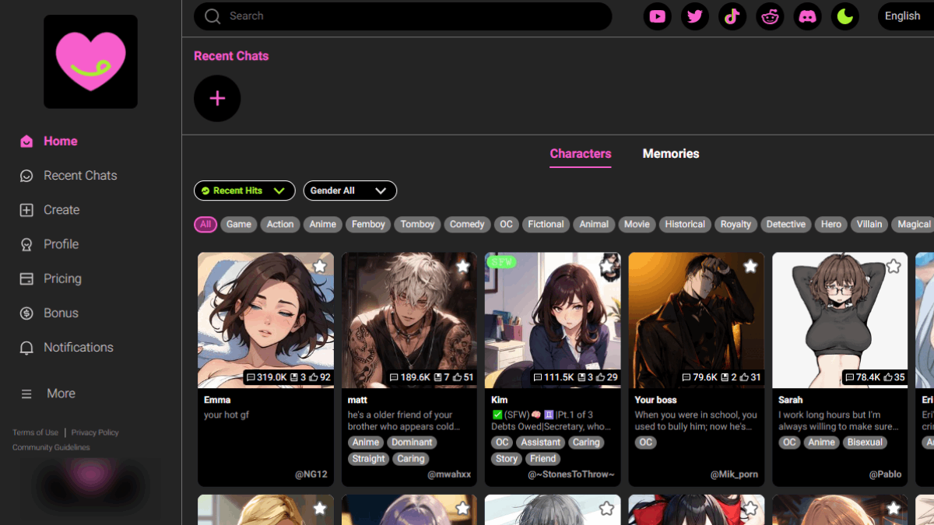The width and height of the screenshot is (934, 525).
Task: Open the Sarah character thumbnail
Action: pos(840,320)
